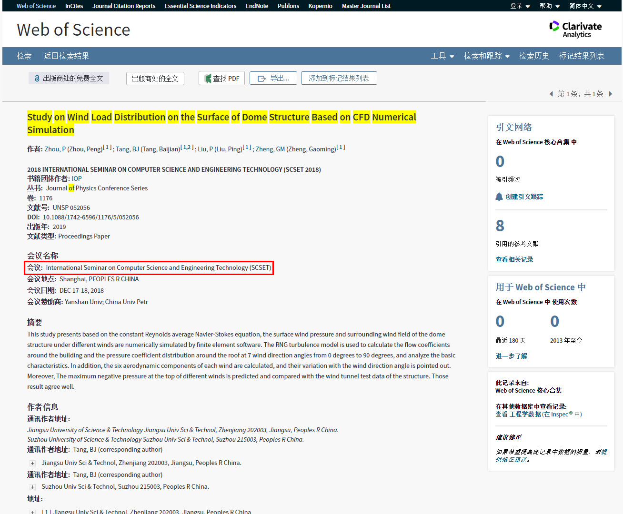Select the Web of Science top tab
623x514 pixels.
pos(36,6)
